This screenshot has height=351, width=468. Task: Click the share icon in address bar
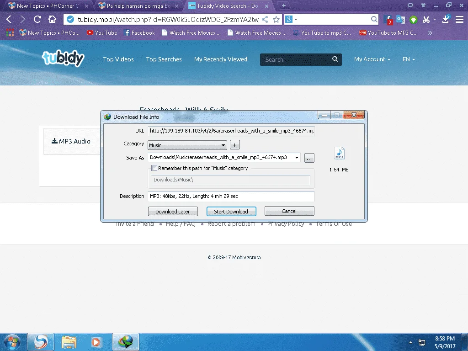coord(265,19)
